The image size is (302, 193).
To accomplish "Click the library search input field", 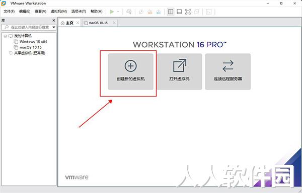I will [x=27, y=27].
